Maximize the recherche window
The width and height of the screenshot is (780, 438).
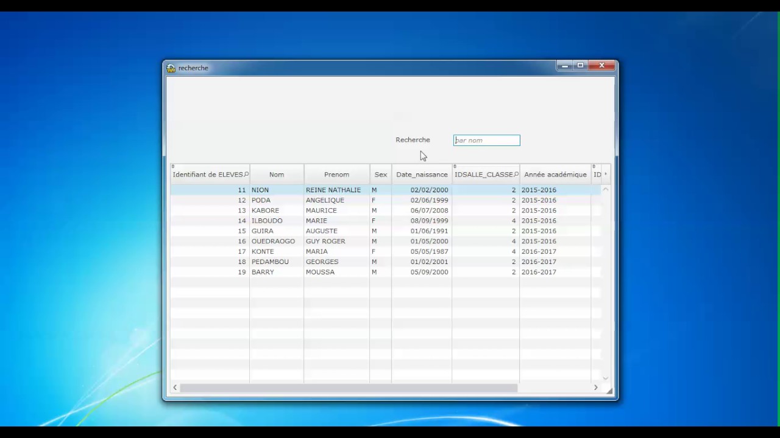click(x=581, y=66)
